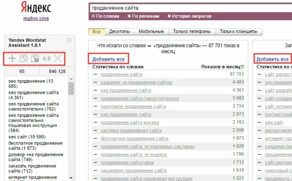
Task: Switch to the 'Только телефоны' tab
Action: [x=192, y=31]
